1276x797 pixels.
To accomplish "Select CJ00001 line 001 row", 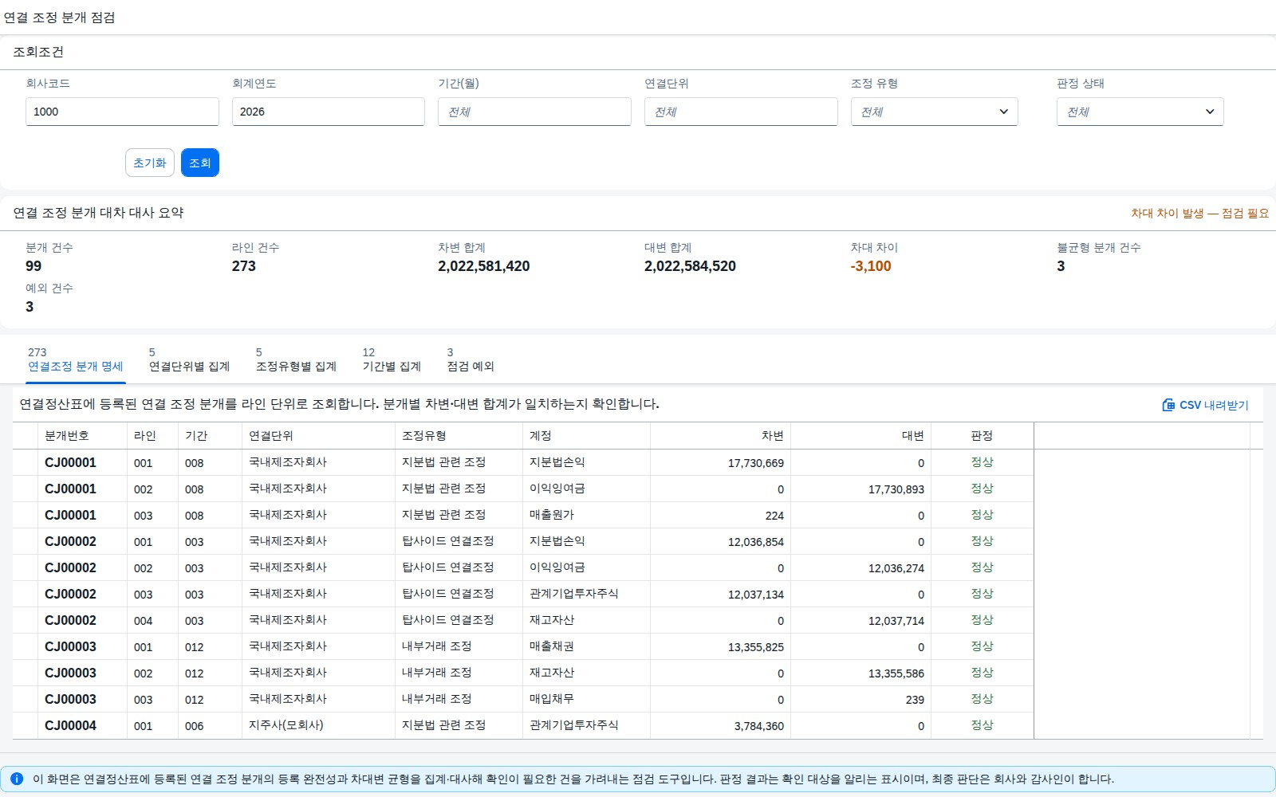I will point(523,462).
